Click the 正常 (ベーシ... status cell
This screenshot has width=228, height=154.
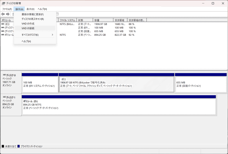pos(85,35)
